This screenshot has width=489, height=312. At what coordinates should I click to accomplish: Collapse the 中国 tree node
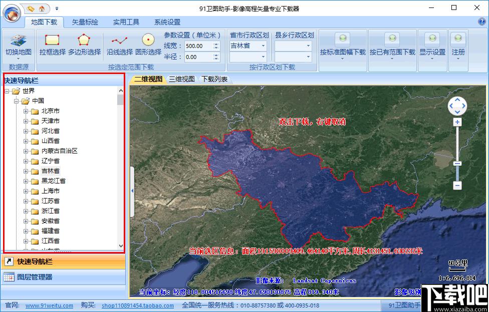tap(17, 101)
